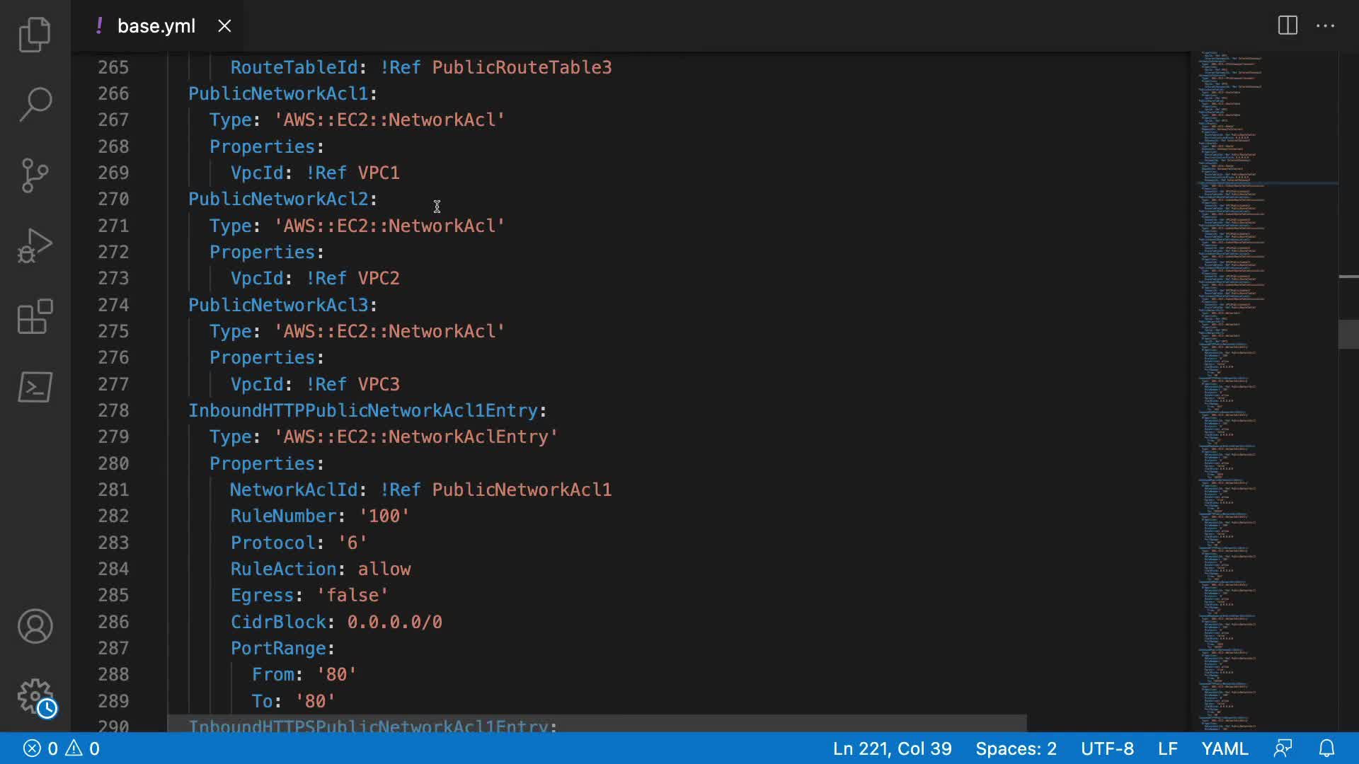This screenshot has height=764, width=1359.
Task: Select YAML language mode
Action: (x=1225, y=748)
